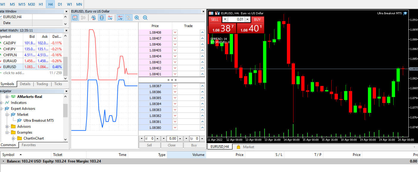
Task: Collapse the Market folder in Navigator
Action: (7, 115)
